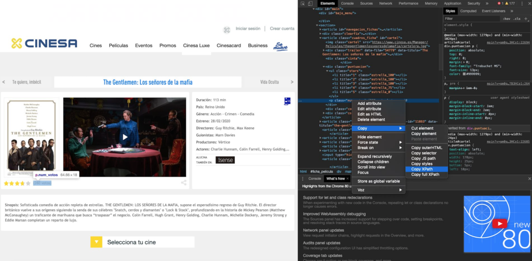
Task: Choose Store as global variable
Action: 379,181
